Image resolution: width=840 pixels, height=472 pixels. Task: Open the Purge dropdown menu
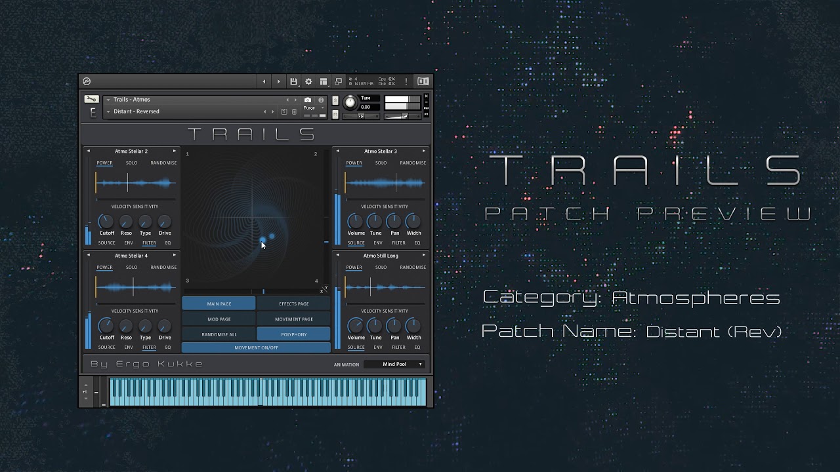click(314, 108)
